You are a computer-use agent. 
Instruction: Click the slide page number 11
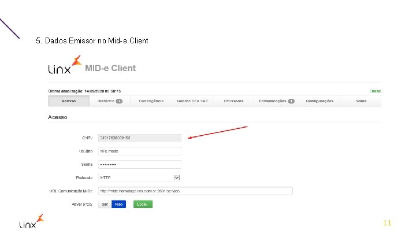(387, 223)
